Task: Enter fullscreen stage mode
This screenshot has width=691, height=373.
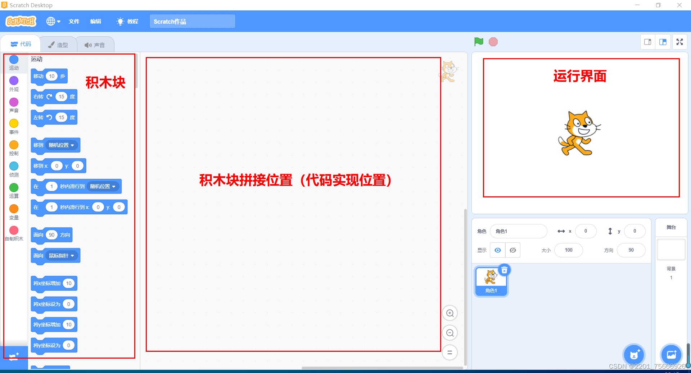Action: (x=679, y=42)
